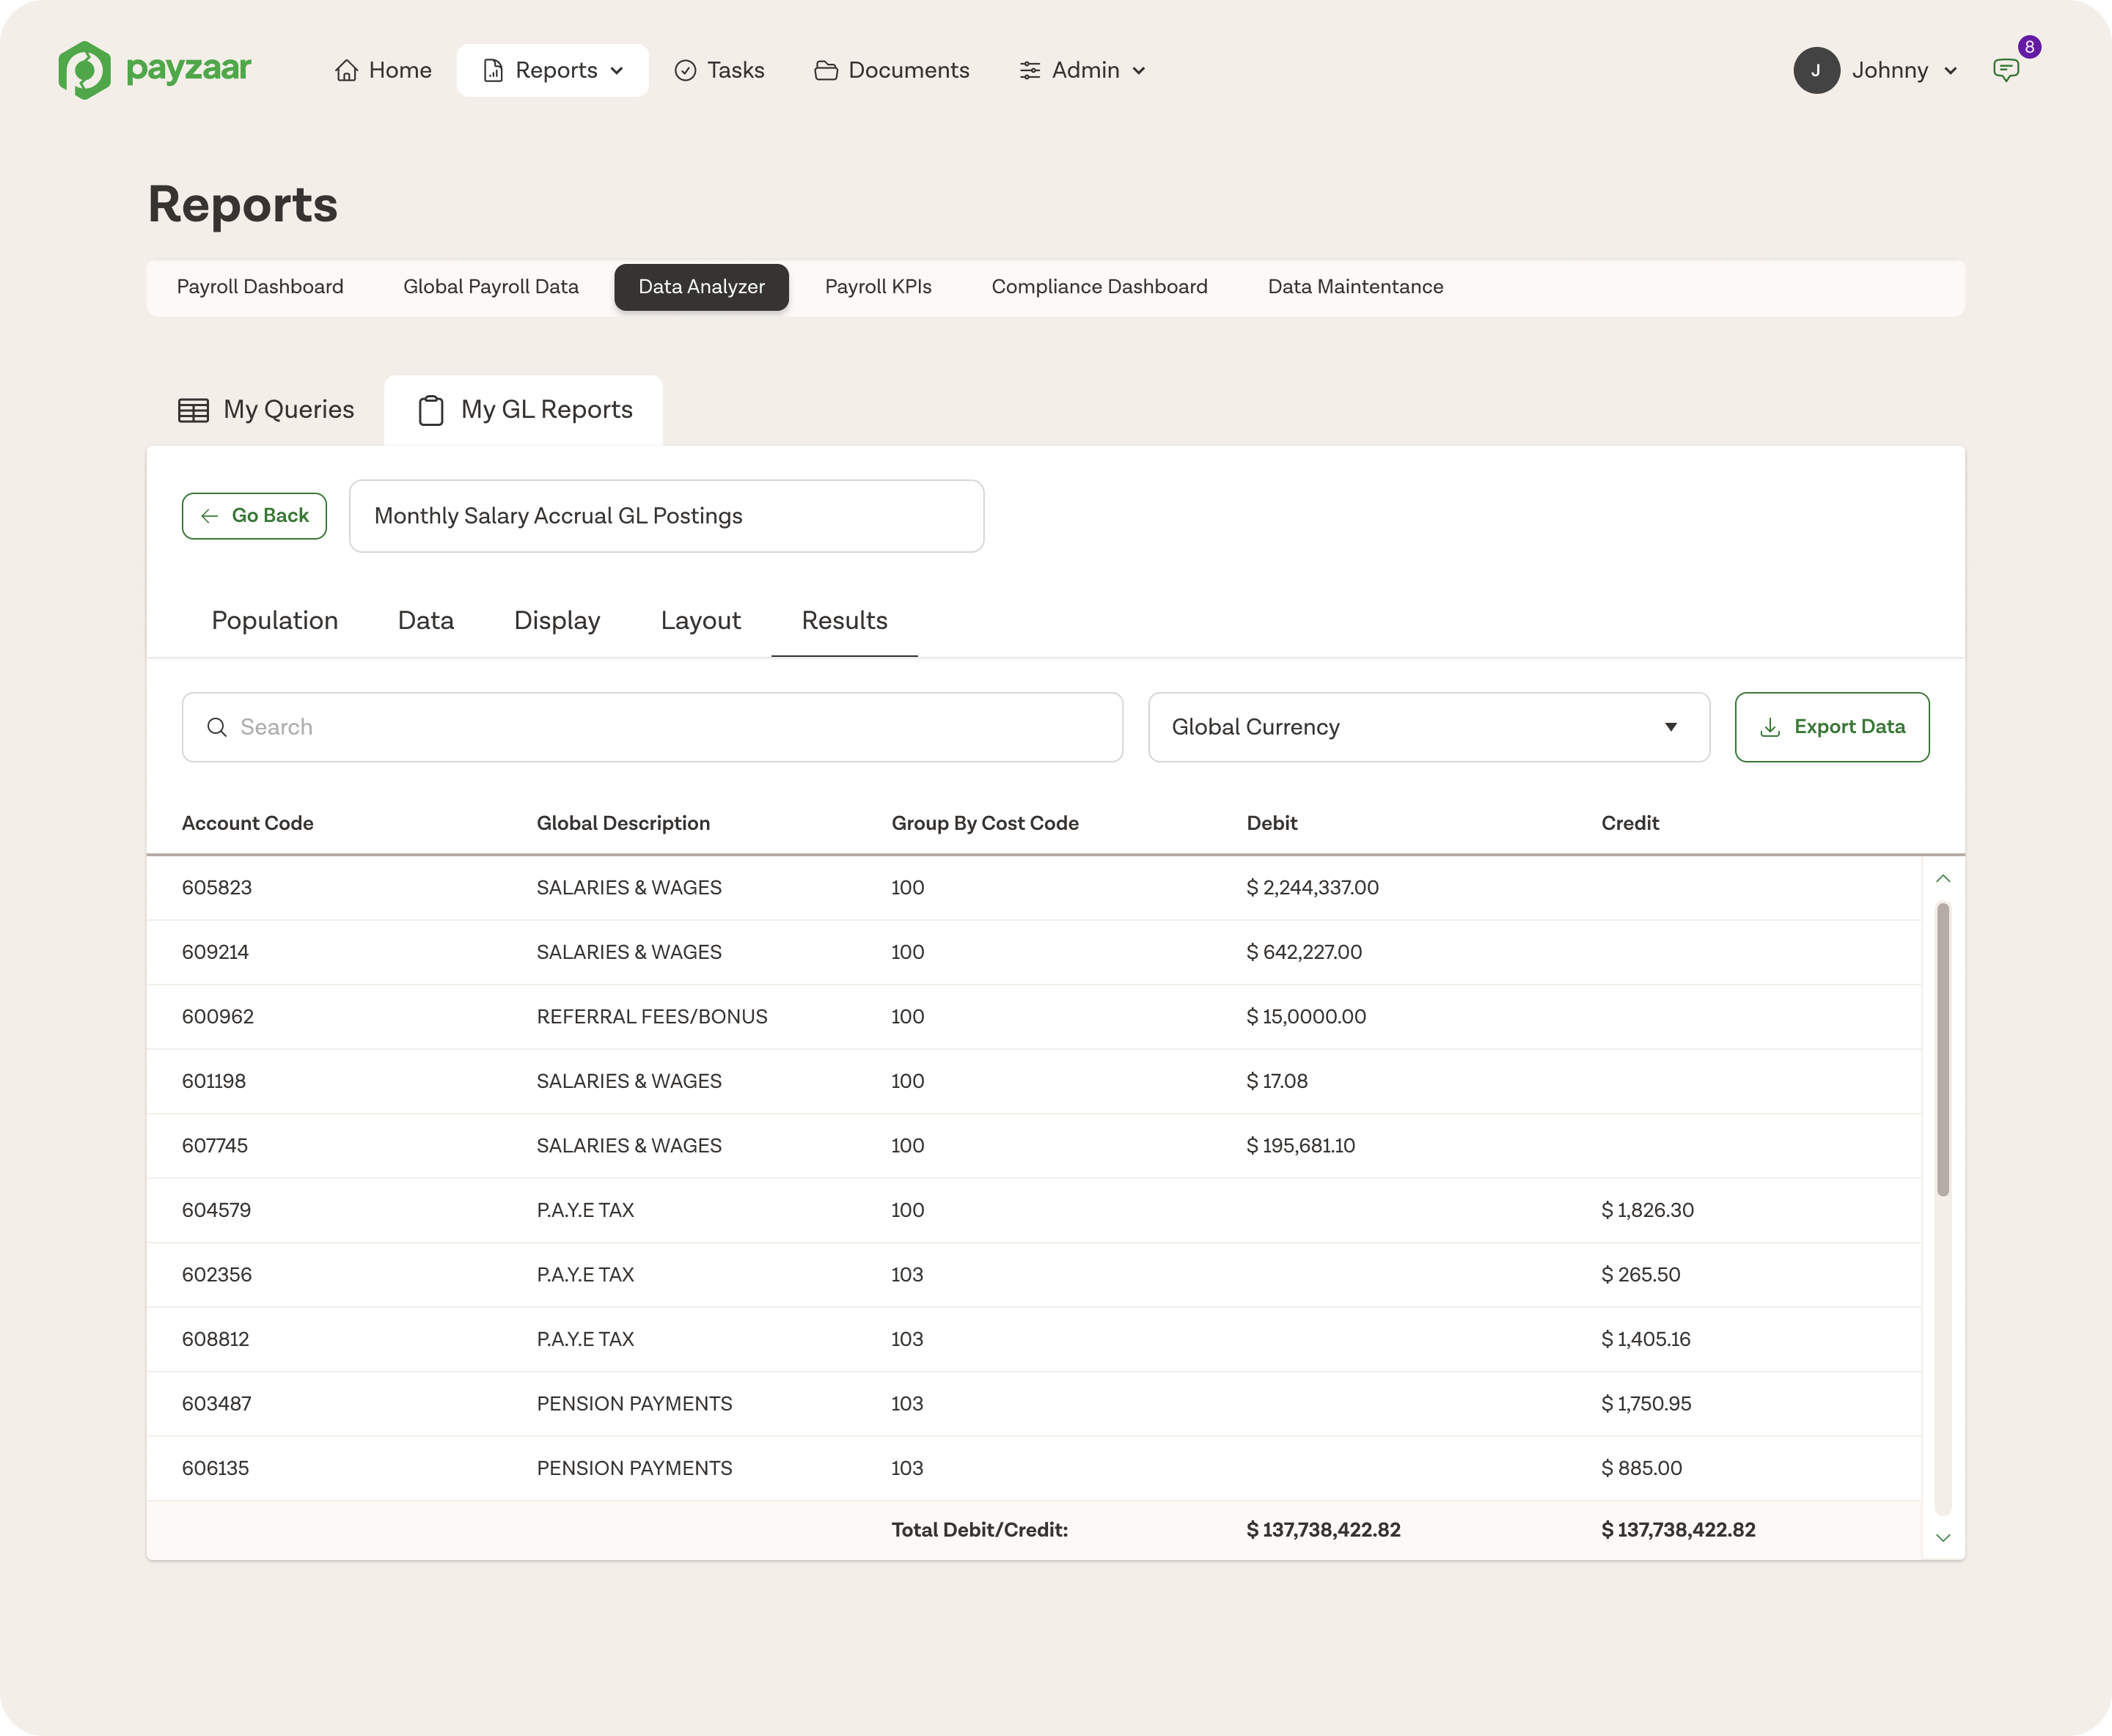Viewport: 2112px width, 1736px height.
Task: Open Documents in top navigation
Action: click(892, 70)
